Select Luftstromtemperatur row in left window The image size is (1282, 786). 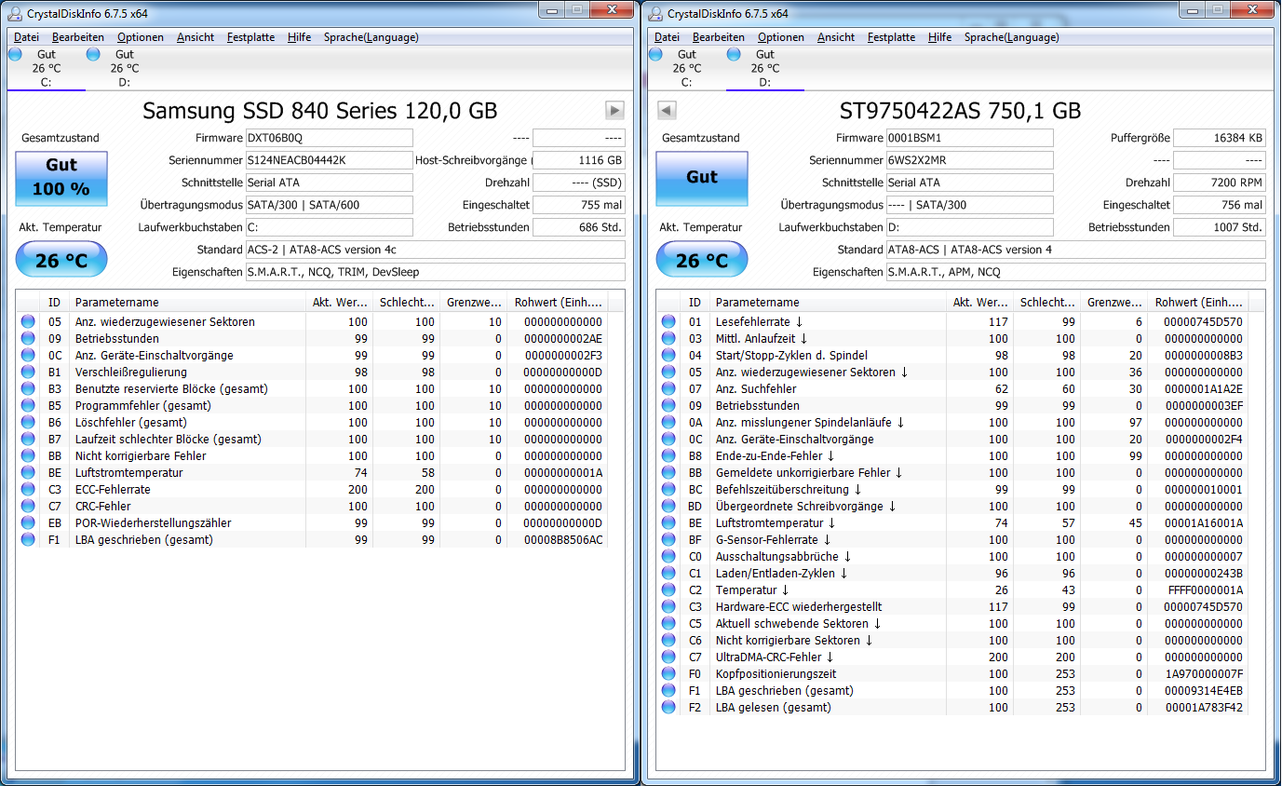312,473
